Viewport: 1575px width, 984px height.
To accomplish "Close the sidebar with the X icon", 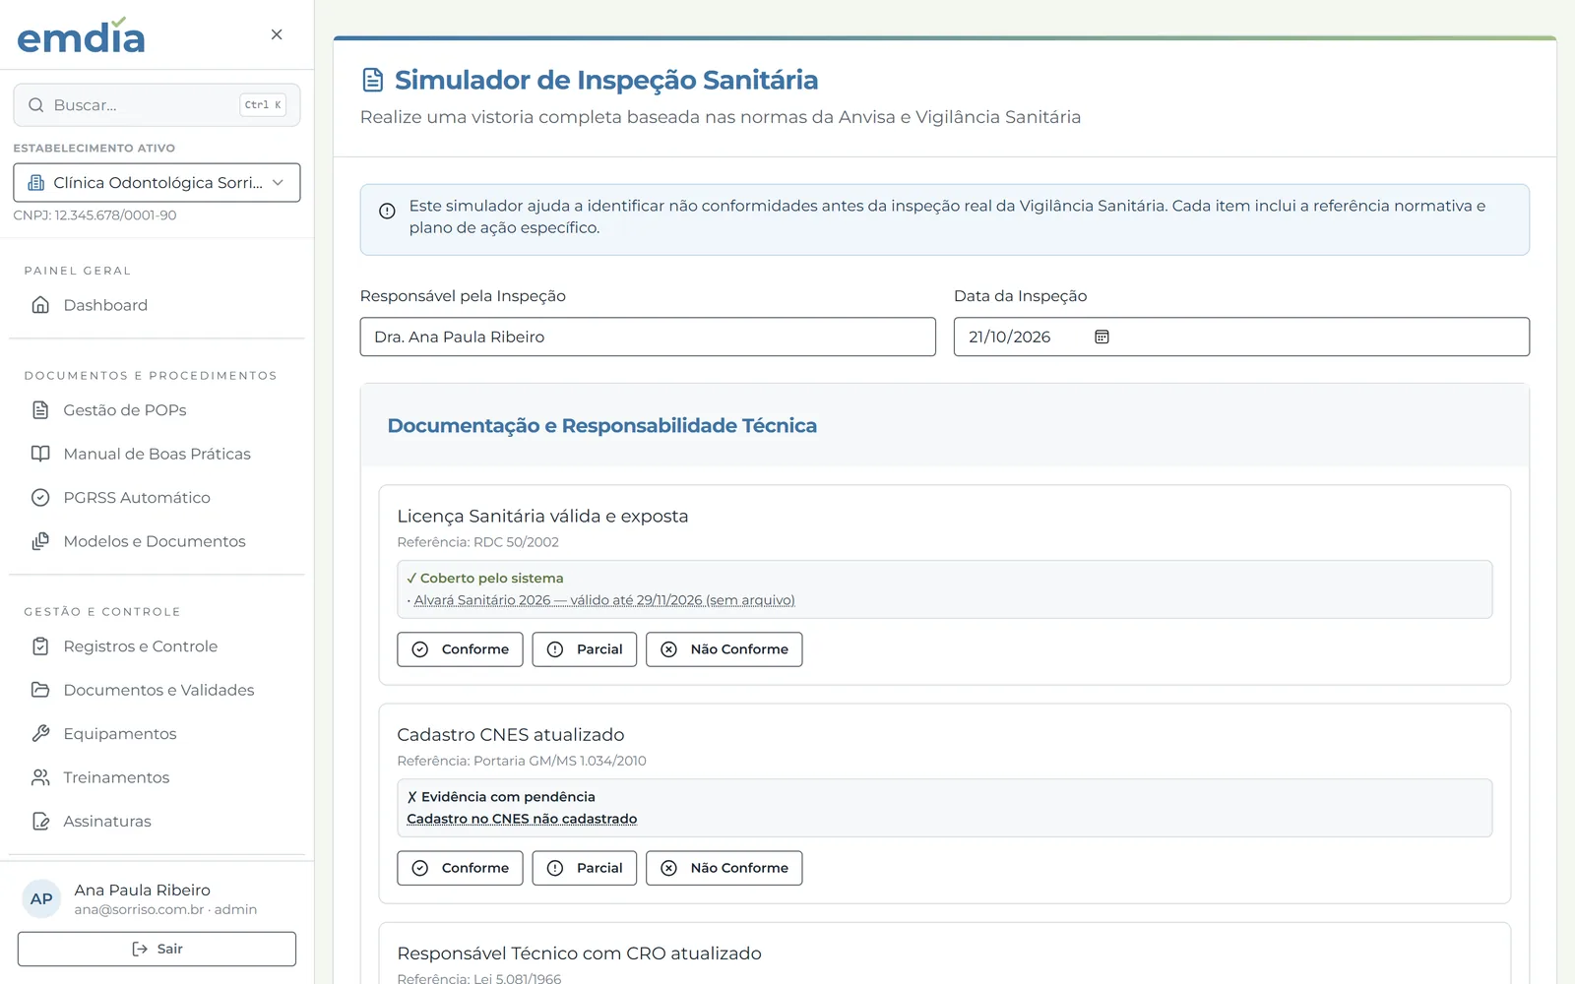I will pyautogui.click(x=277, y=34).
